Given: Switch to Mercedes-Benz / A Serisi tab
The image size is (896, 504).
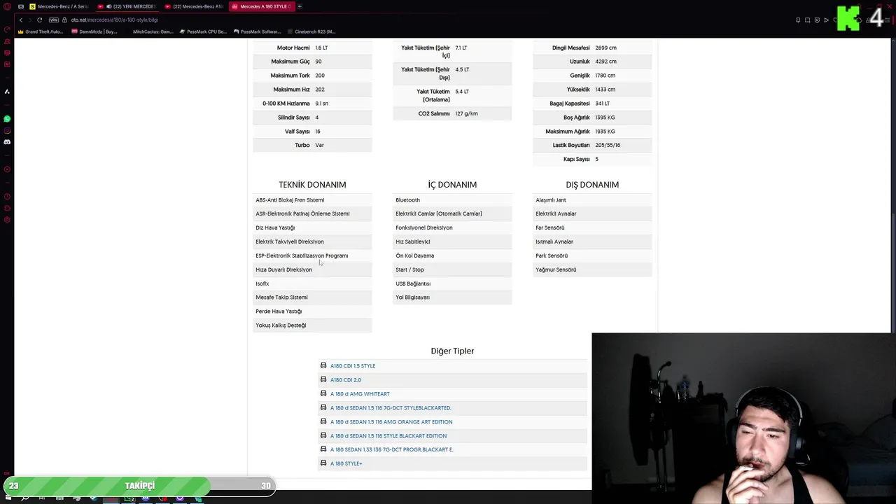Looking at the screenshot, I should (59, 6).
